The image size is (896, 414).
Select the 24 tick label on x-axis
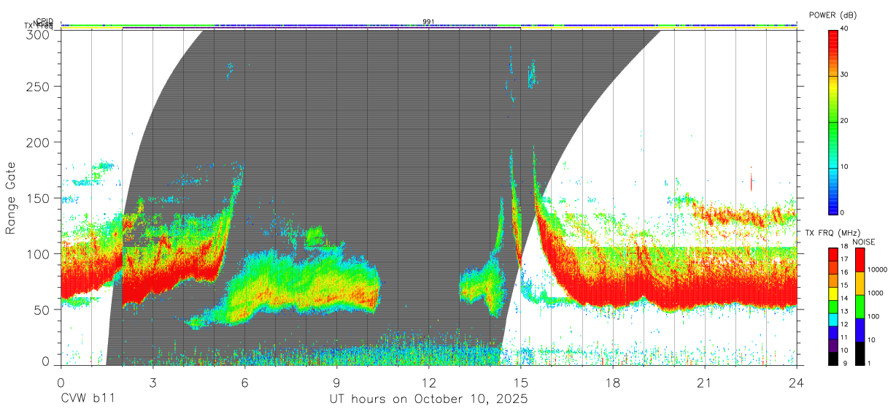pyautogui.click(x=797, y=383)
